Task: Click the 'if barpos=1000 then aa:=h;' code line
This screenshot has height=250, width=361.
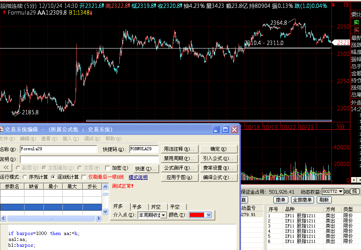Action: [44, 233]
